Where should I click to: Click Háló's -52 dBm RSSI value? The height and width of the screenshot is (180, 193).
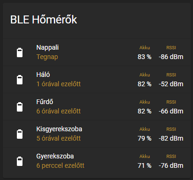click(x=171, y=84)
